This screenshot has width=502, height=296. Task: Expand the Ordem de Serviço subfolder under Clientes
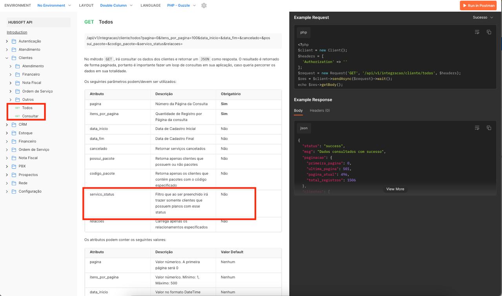pyautogui.click(x=11, y=91)
